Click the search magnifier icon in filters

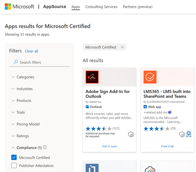(16, 62)
